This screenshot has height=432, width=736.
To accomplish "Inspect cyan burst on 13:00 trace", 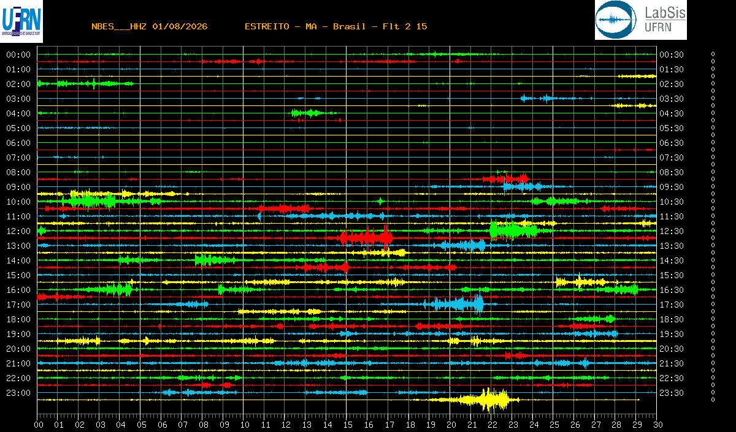I will coord(463,245).
